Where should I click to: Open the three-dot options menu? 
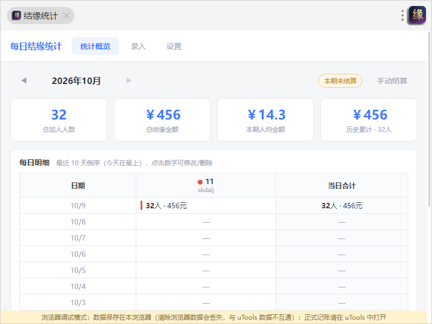[x=402, y=16]
